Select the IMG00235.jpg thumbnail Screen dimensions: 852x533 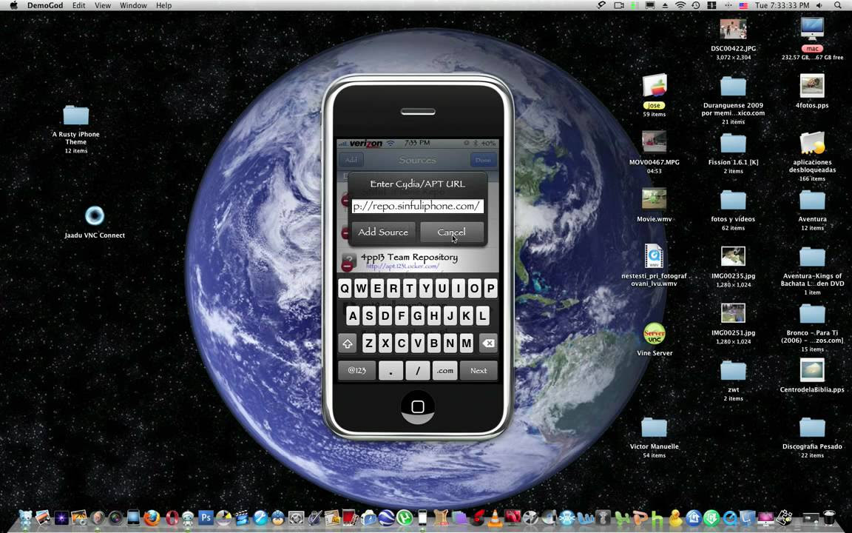[733, 256]
